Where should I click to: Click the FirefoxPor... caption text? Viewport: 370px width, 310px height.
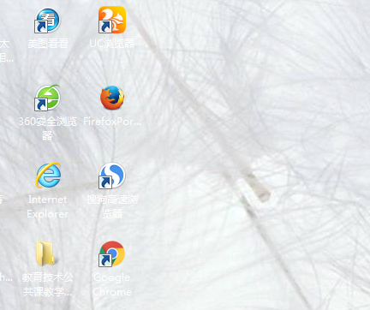pyautogui.click(x=112, y=122)
